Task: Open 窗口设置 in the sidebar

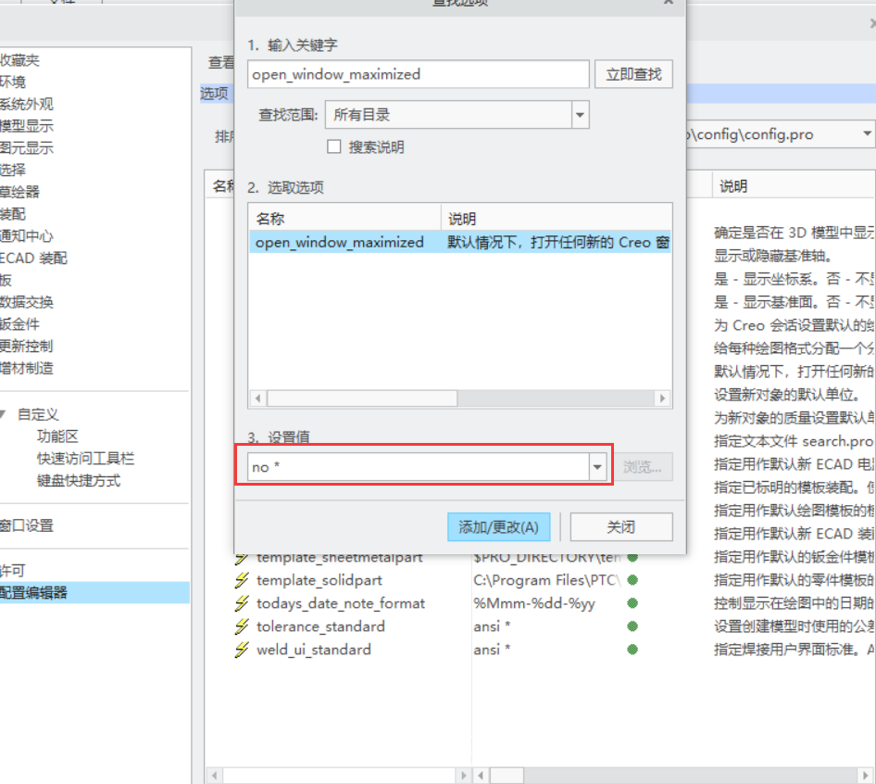Action: (27, 525)
